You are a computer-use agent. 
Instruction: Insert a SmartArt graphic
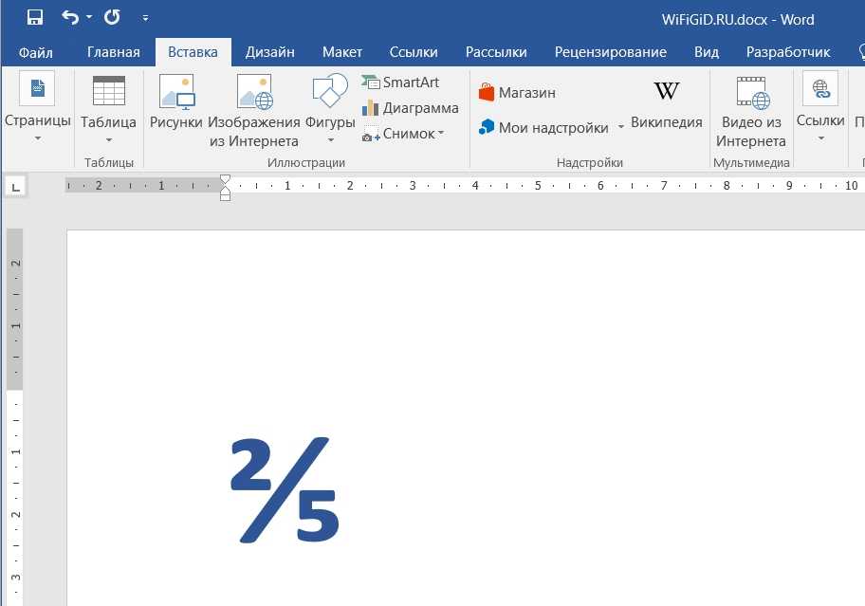point(400,83)
